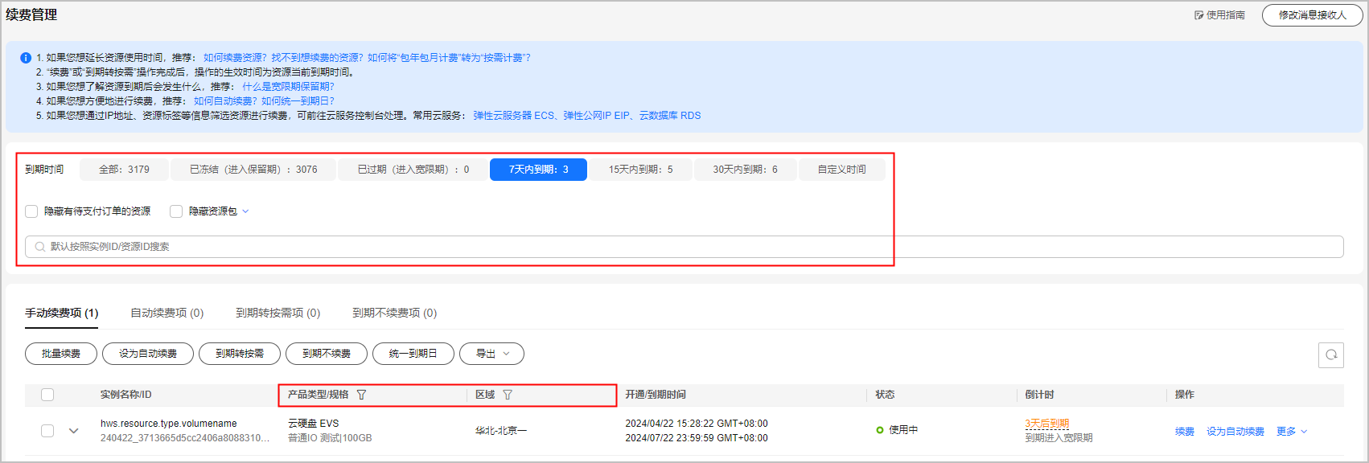1369x463 pixels.
Task: Expand the volumename row details chevron
Action: [x=74, y=431]
